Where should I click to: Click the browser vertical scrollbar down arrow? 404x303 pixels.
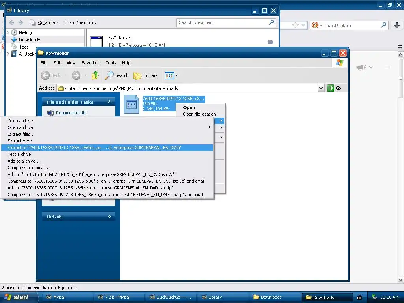pyautogui.click(x=400, y=280)
